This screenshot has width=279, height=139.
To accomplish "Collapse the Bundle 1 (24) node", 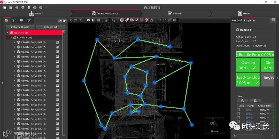I will coord(11,37).
